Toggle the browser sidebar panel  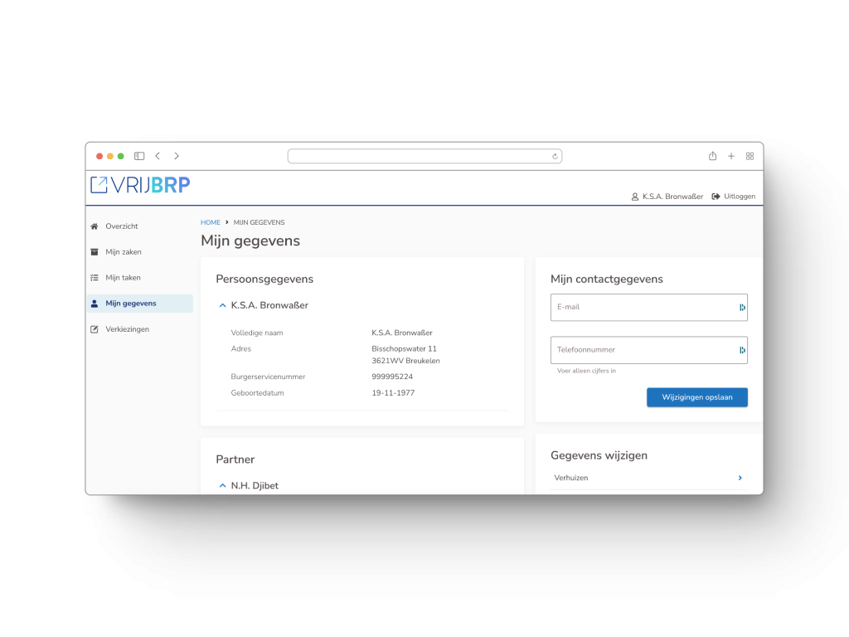pyautogui.click(x=139, y=156)
